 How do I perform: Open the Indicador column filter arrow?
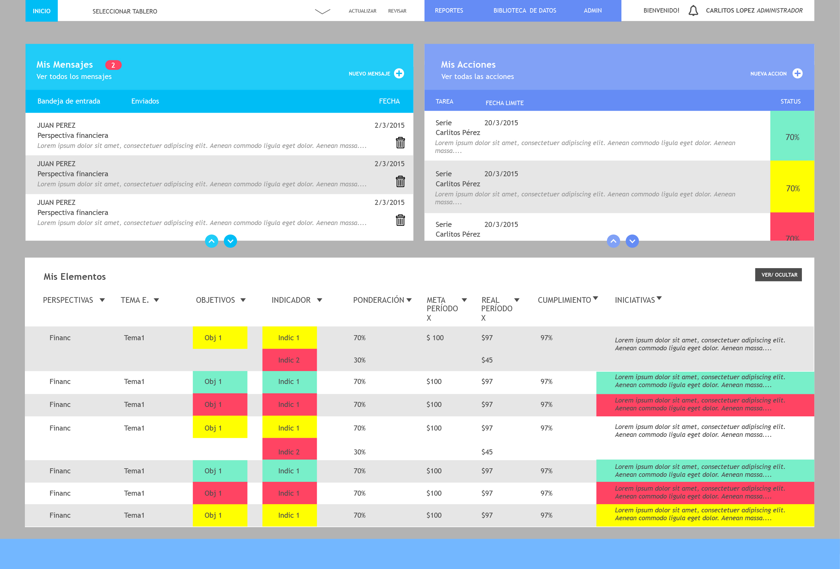[x=319, y=300]
